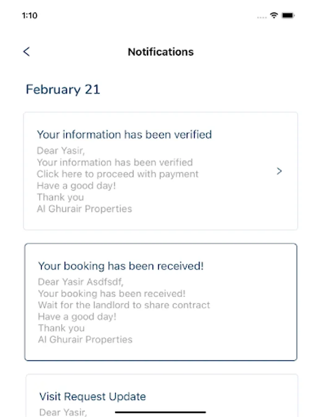Click the Wi-Fi status icon
The image size is (319, 417).
[274, 15]
